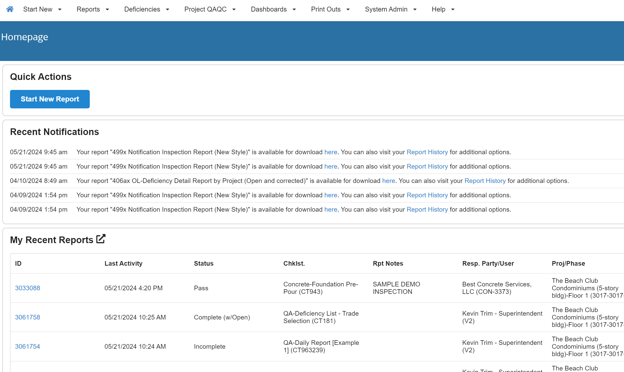Open the Deficiencies menu
This screenshot has width=624, height=372.
(x=147, y=9)
